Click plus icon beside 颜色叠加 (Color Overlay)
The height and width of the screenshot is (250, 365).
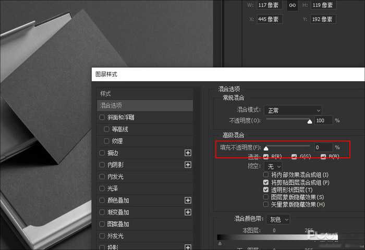point(188,201)
